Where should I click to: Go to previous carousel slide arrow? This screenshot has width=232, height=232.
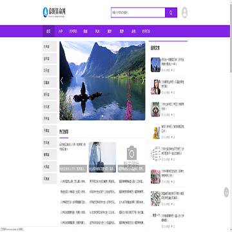point(62,81)
